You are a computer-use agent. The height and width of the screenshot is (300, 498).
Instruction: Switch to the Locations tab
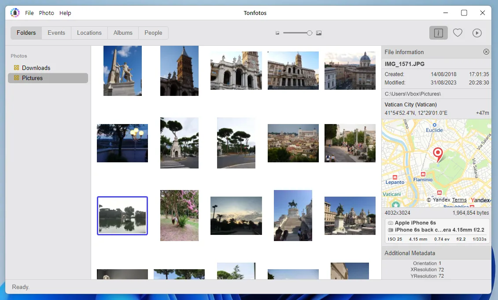[x=89, y=33]
